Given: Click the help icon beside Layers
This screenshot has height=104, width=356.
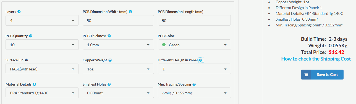Looking at the screenshot, I should pos(19,12).
